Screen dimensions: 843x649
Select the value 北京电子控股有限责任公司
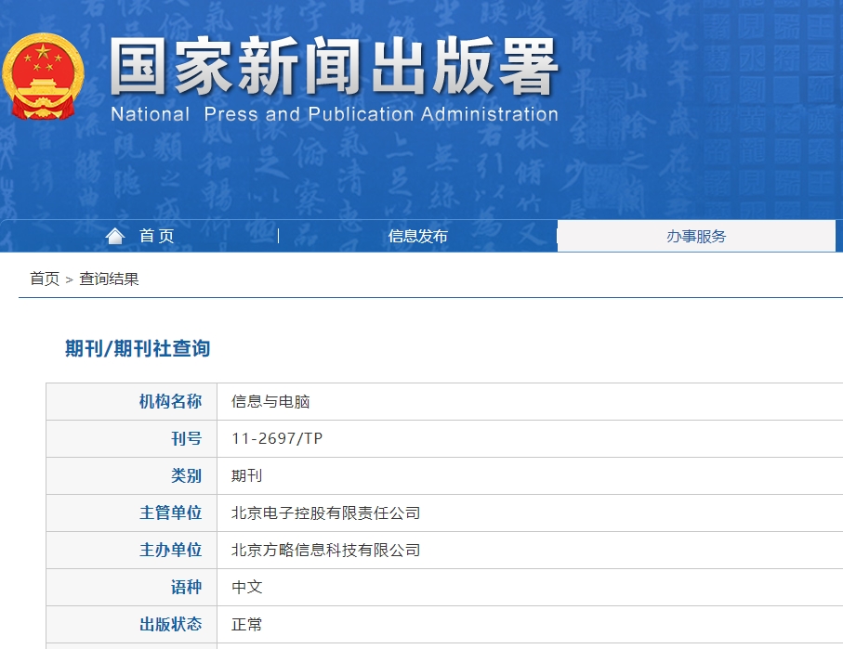click(x=326, y=513)
